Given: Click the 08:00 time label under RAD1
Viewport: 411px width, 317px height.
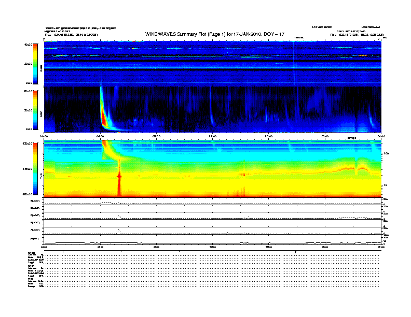Looking at the screenshot, I should [x=156, y=136].
